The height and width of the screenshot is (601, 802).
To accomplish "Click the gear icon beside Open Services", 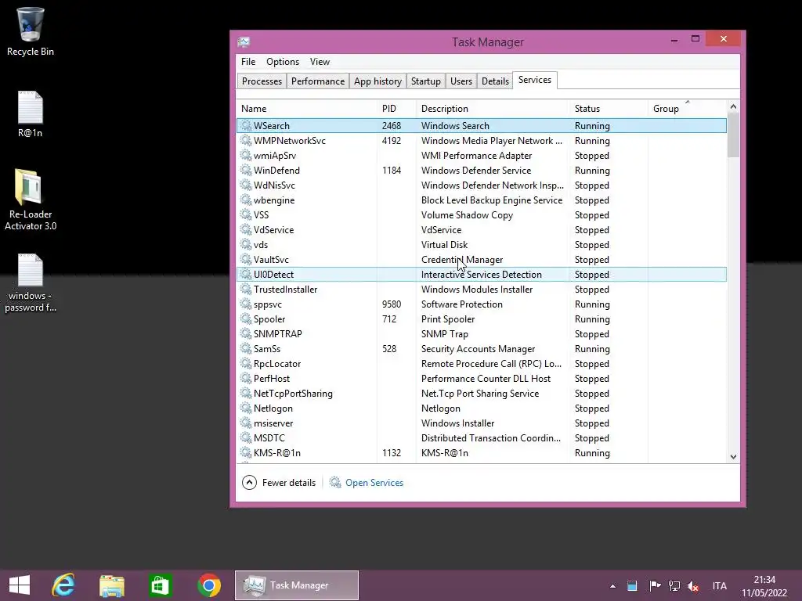I will coord(335,482).
